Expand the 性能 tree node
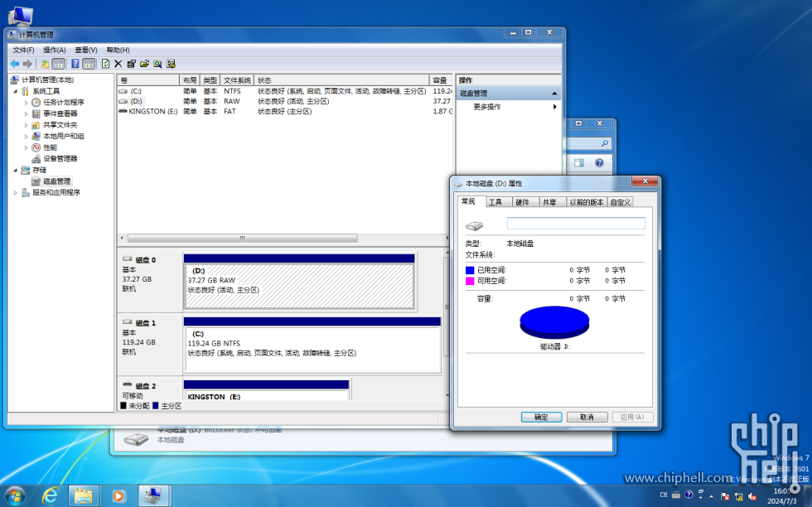This screenshot has height=507, width=812. click(x=27, y=147)
